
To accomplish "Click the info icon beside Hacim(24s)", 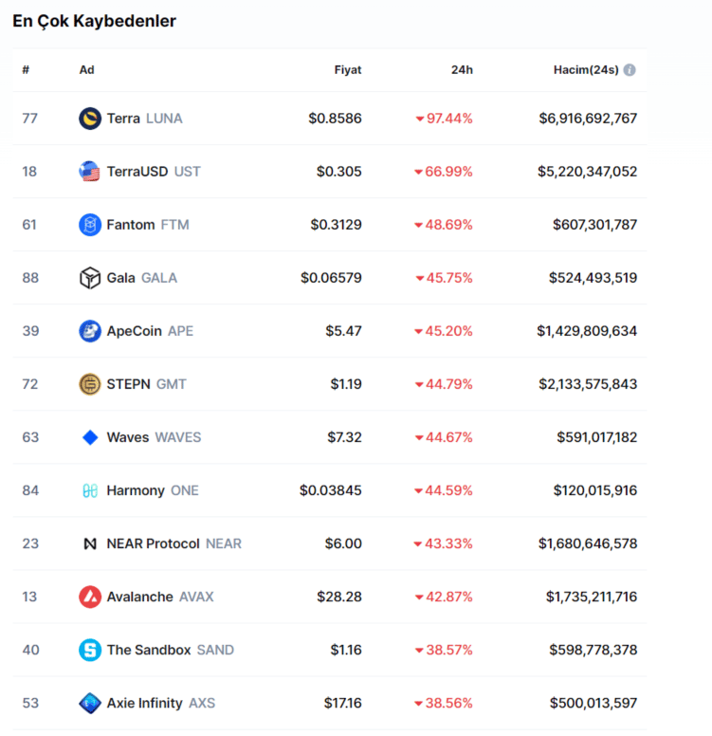I will coord(630,70).
